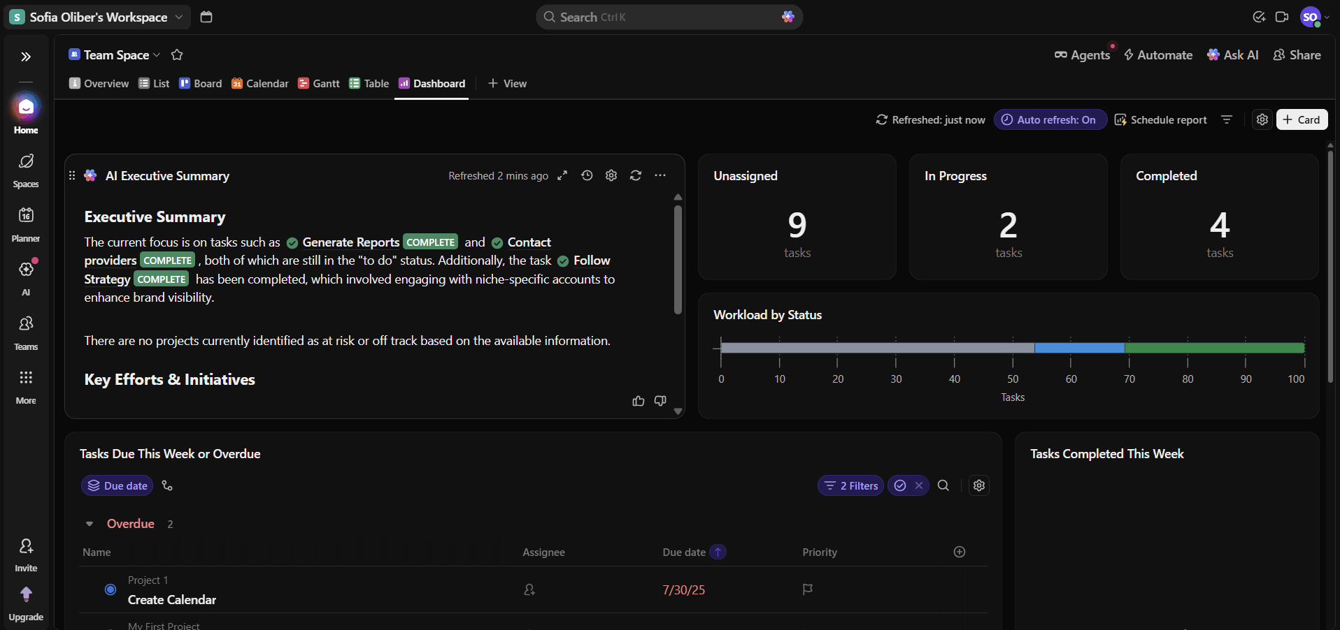Image resolution: width=1340 pixels, height=630 pixels.
Task: Switch to the Gantt view tab
Action: 319,84
